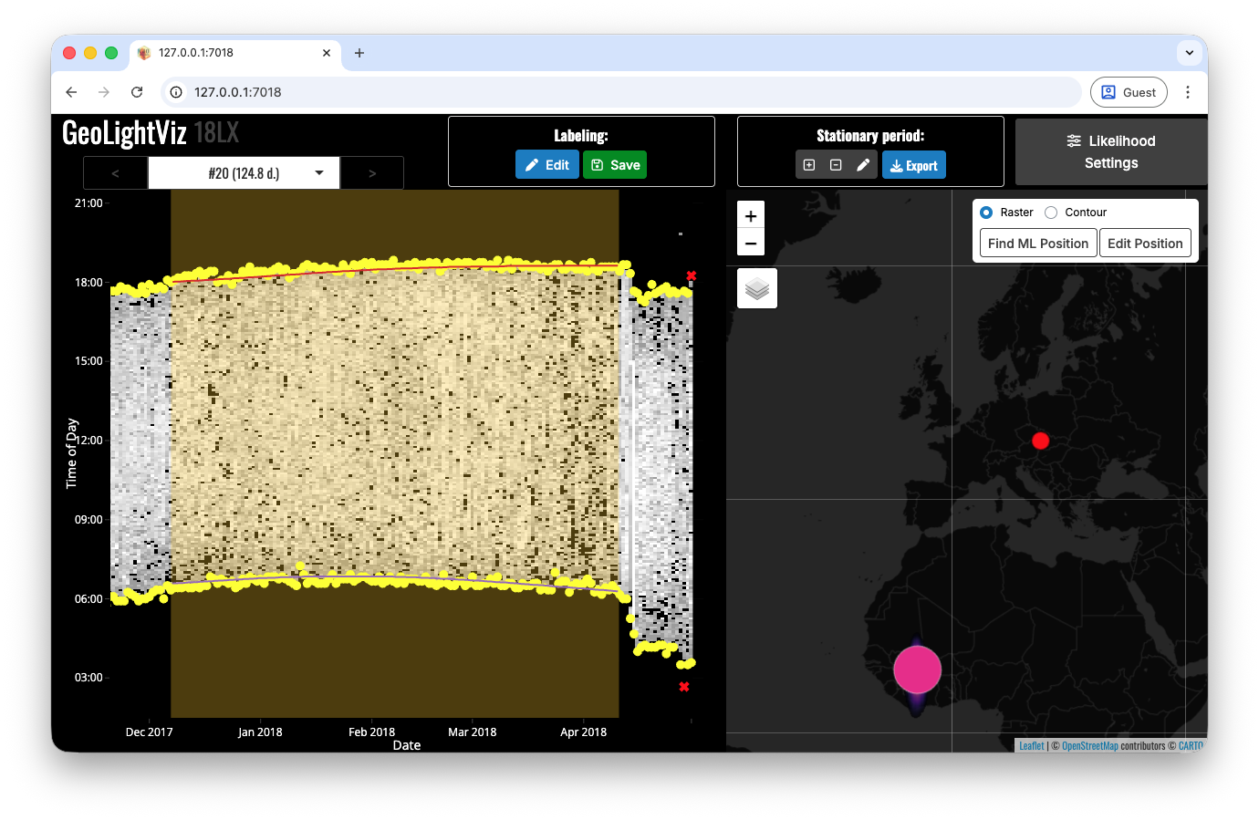
Task: Go to the previous stationary period
Action: 115,173
